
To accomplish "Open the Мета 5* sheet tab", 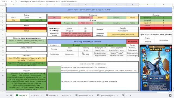I will [x=66, y=95].
